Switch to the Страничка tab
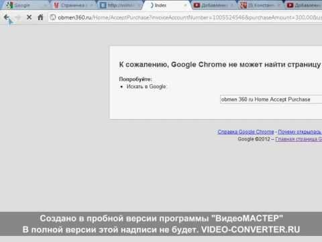The image size is (322, 242). (72, 5)
